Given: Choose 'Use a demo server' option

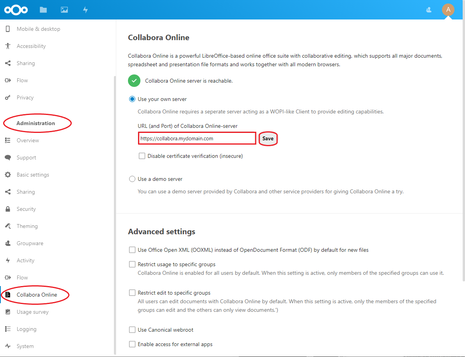Looking at the screenshot, I should 132,179.
